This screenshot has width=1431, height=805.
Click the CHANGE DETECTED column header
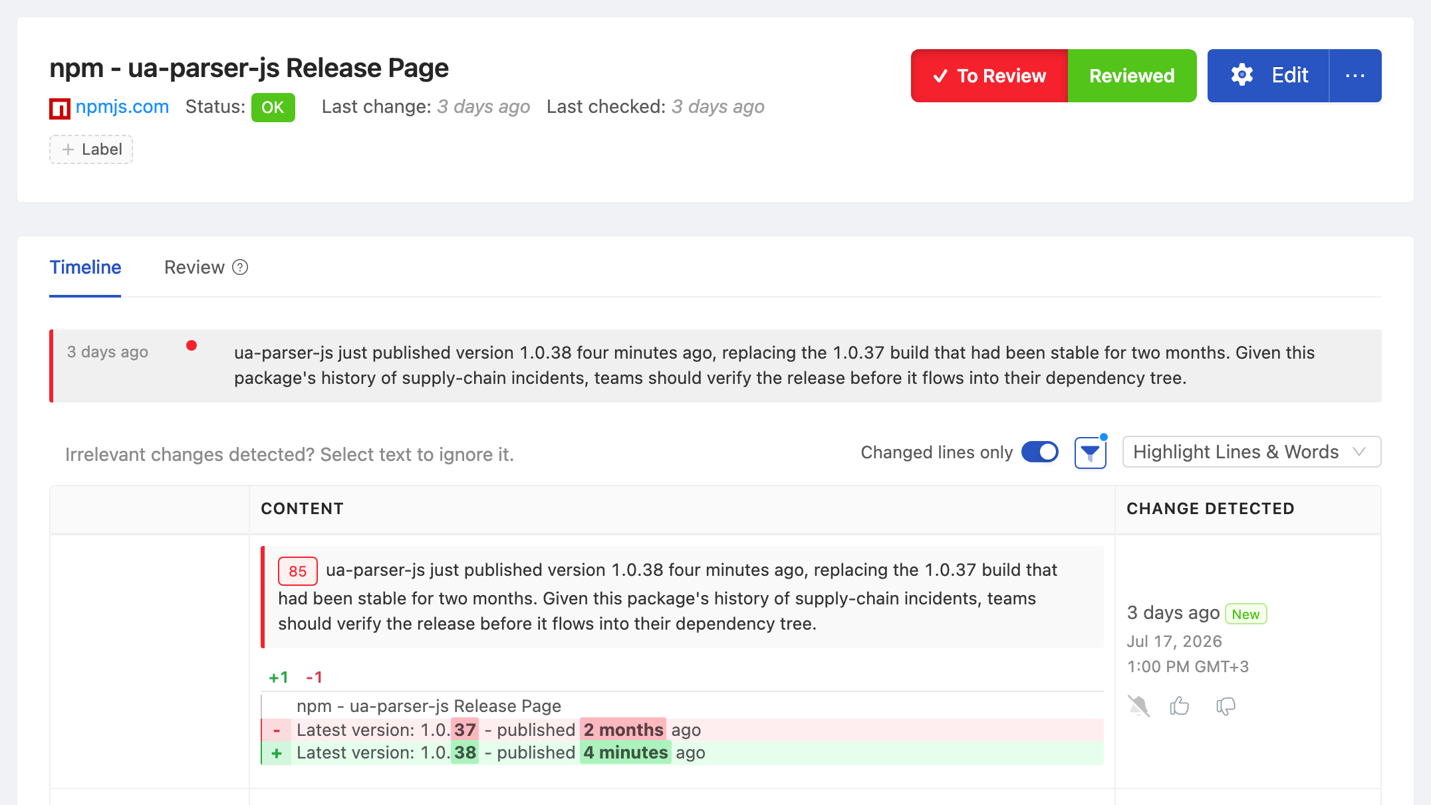click(x=1210, y=509)
